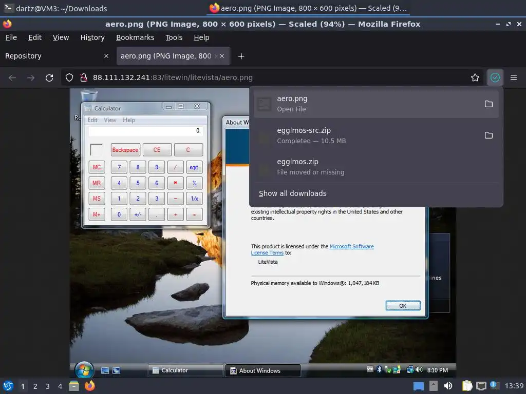Open the Edit menu
Viewport: 526px width, 394px height.
(x=35, y=37)
